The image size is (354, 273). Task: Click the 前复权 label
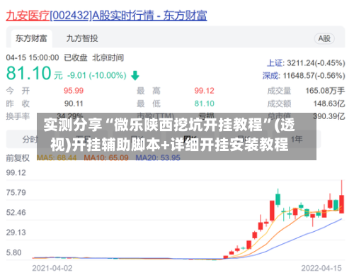pyautogui.click(x=18, y=158)
